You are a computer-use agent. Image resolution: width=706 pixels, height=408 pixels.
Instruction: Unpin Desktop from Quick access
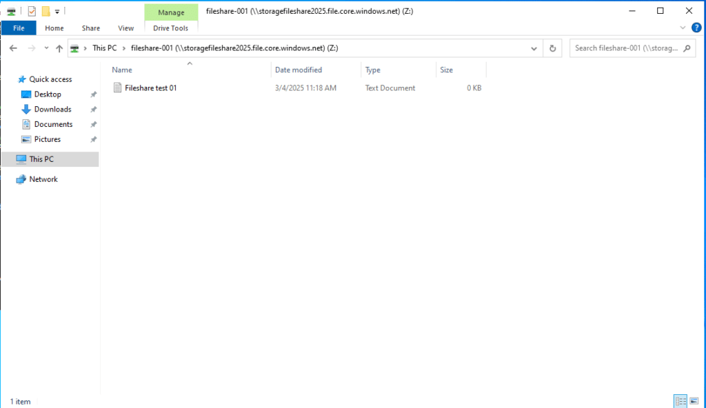tap(94, 94)
